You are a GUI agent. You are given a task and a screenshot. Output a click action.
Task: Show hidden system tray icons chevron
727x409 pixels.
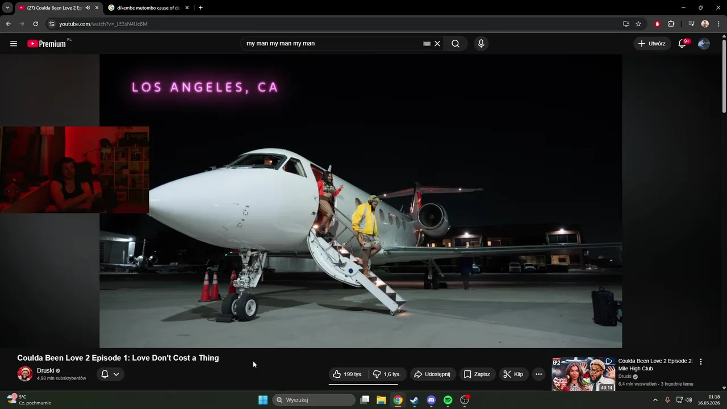[x=655, y=400]
